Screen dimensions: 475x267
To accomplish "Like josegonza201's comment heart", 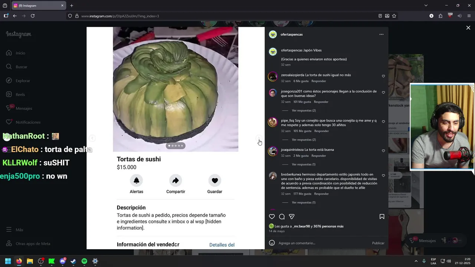I will (x=383, y=93).
